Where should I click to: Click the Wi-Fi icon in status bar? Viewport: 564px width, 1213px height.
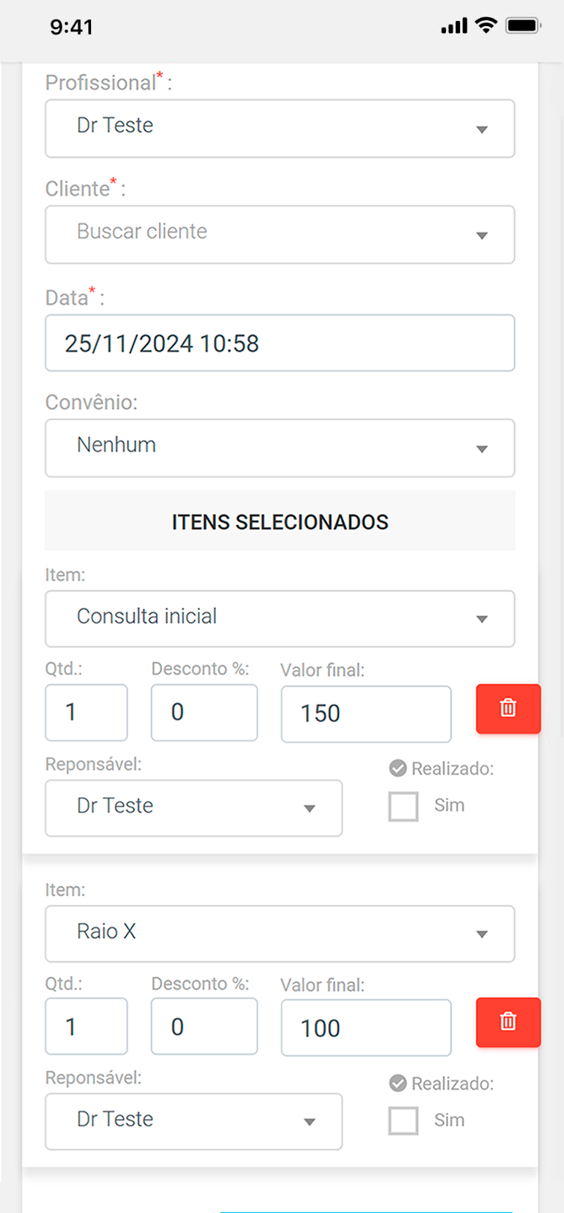[x=486, y=26]
